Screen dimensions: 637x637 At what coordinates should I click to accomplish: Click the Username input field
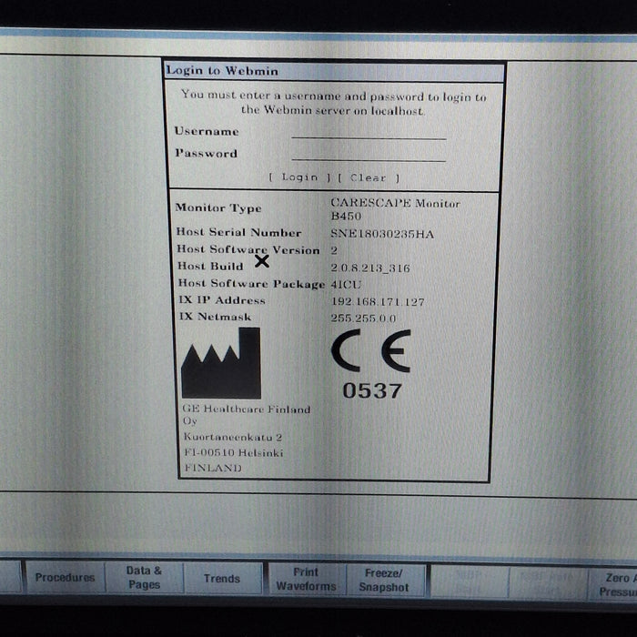[369, 133]
